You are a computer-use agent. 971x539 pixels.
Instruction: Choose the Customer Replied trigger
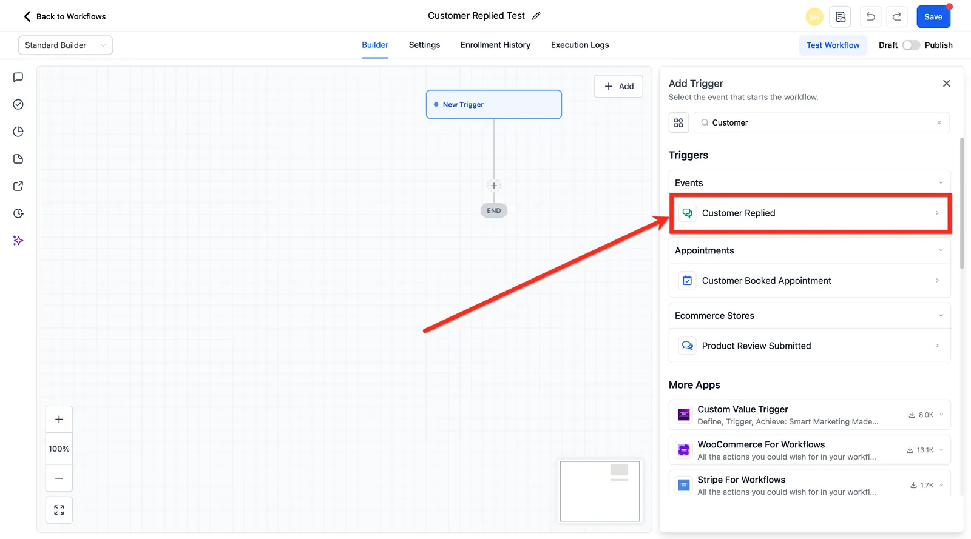pyautogui.click(x=810, y=213)
